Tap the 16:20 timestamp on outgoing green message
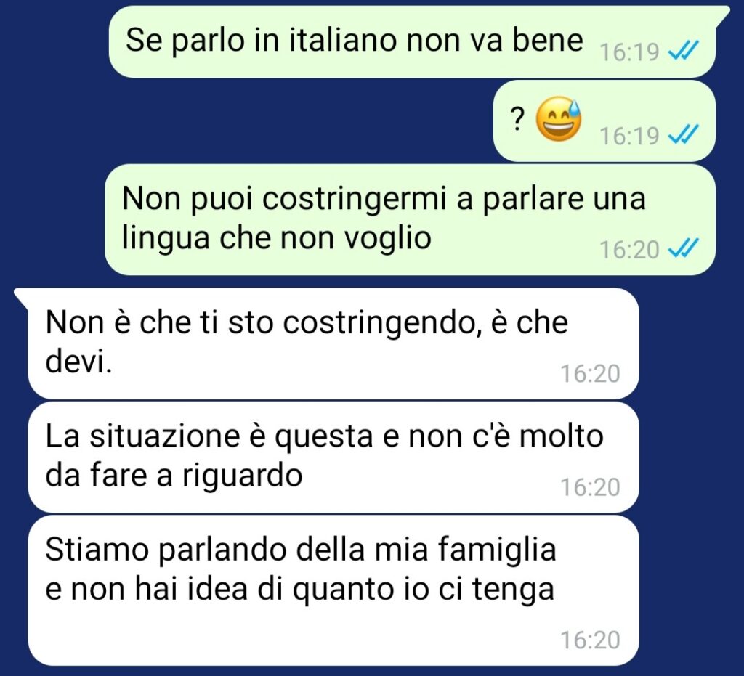Image resolution: width=744 pixels, height=676 pixels. pos(629,249)
